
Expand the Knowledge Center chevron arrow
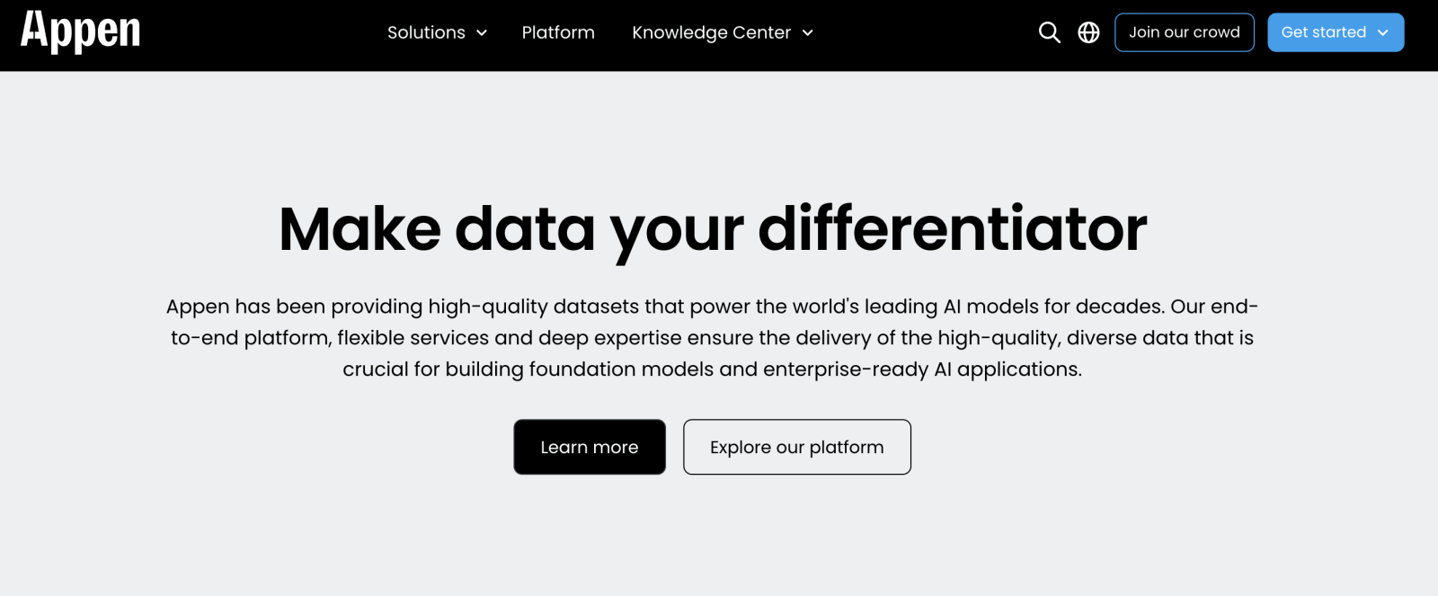pyautogui.click(x=808, y=33)
